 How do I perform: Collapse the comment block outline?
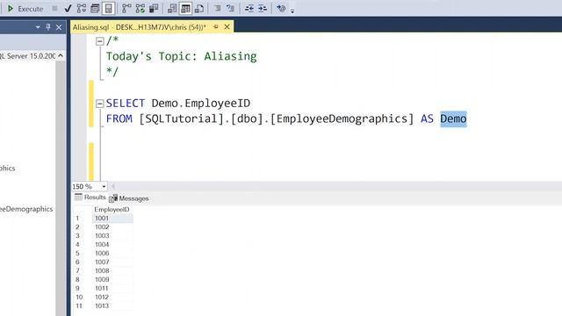tap(99, 41)
